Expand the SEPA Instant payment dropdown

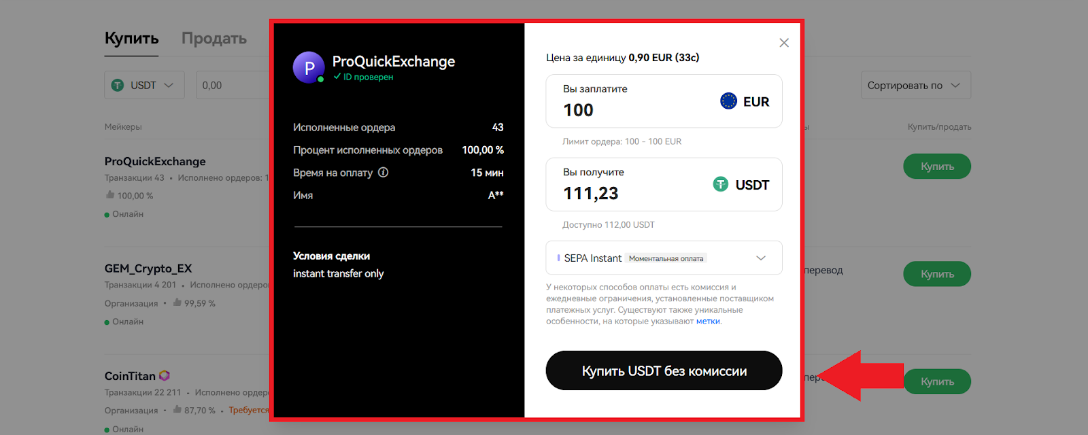tap(761, 258)
